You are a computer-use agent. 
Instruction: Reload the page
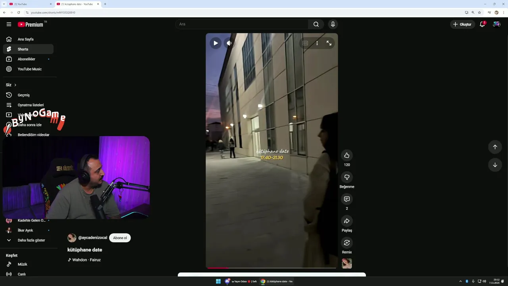click(x=19, y=12)
